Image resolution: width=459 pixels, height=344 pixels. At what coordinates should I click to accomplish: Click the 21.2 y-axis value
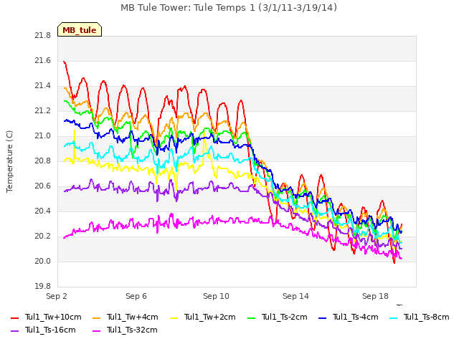[43, 111]
